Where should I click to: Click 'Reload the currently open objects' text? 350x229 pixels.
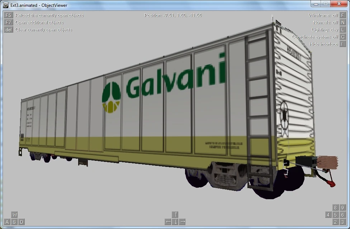[49, 15]
